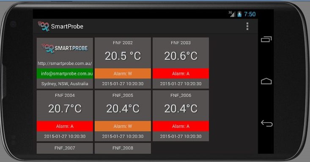Click the SMARTPROBE logo in info tile
Screen dimensions: 310x162
65,49
